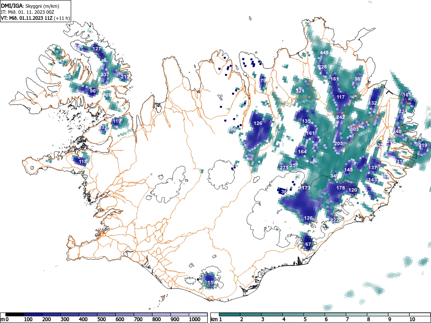The width and height of the screenshot is (431, 323).
Task: Click the dark blue 100–200 m legend swatch
Action: 33,314
